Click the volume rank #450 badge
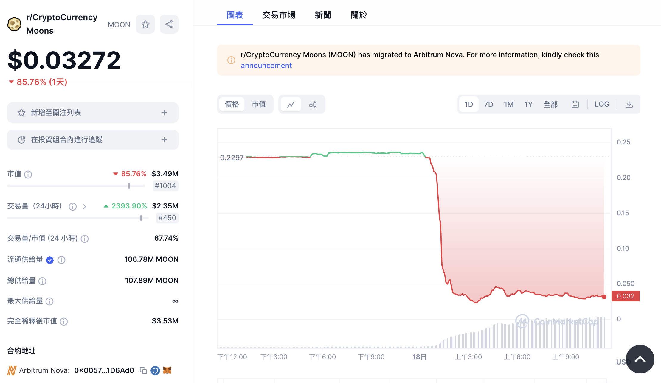Screen dimensions: 661x383 pos(167,218)
